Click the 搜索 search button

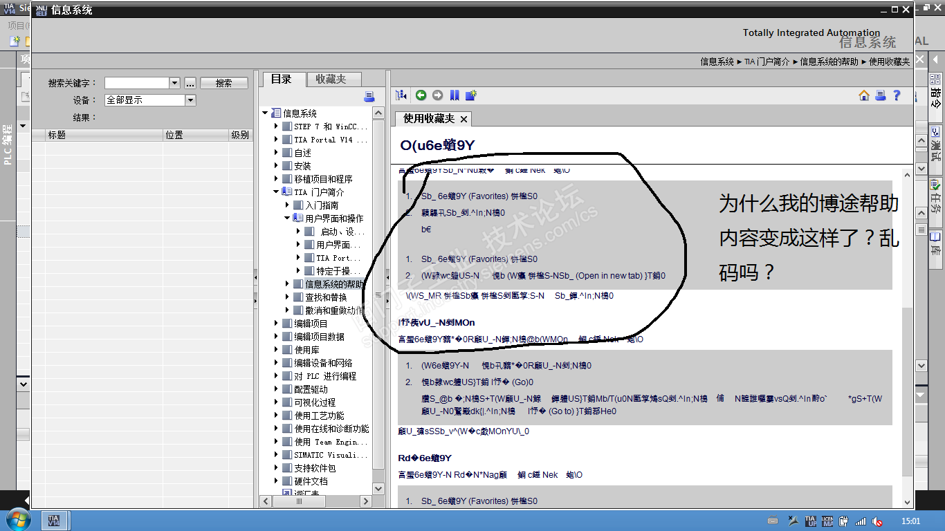[x=224, y=83]
